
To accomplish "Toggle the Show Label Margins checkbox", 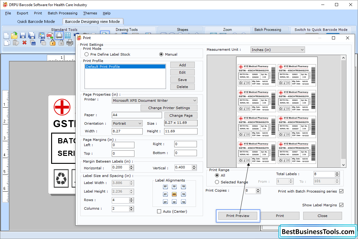I will (341, 205).
